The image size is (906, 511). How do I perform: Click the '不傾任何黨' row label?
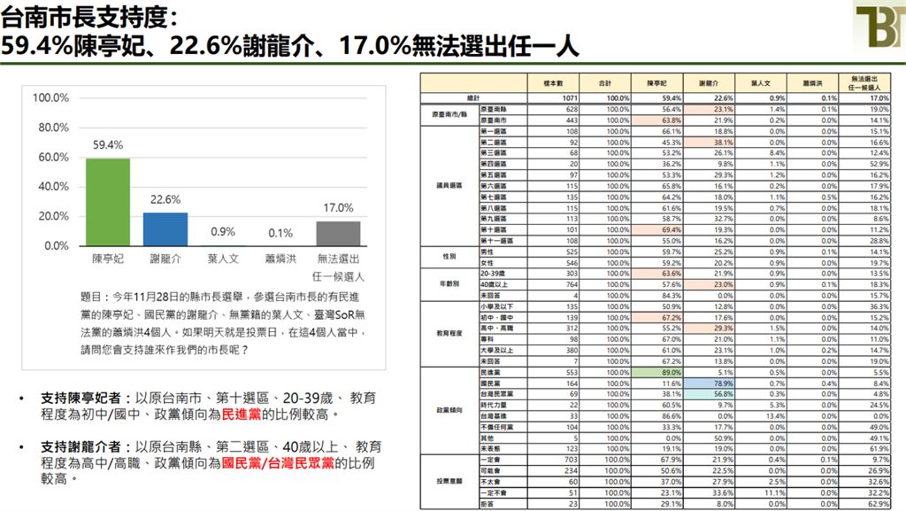click(x=496, y=427)
